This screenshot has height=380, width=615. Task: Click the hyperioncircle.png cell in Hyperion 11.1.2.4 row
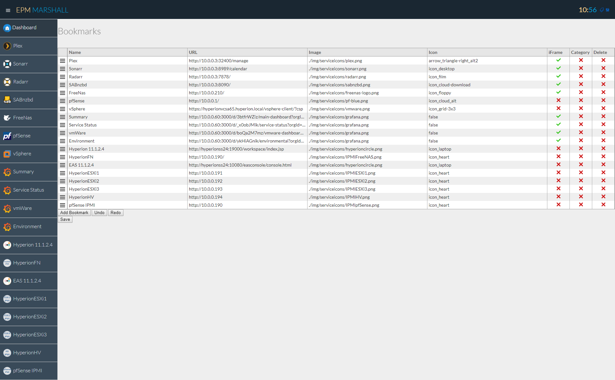pos(367,149)
